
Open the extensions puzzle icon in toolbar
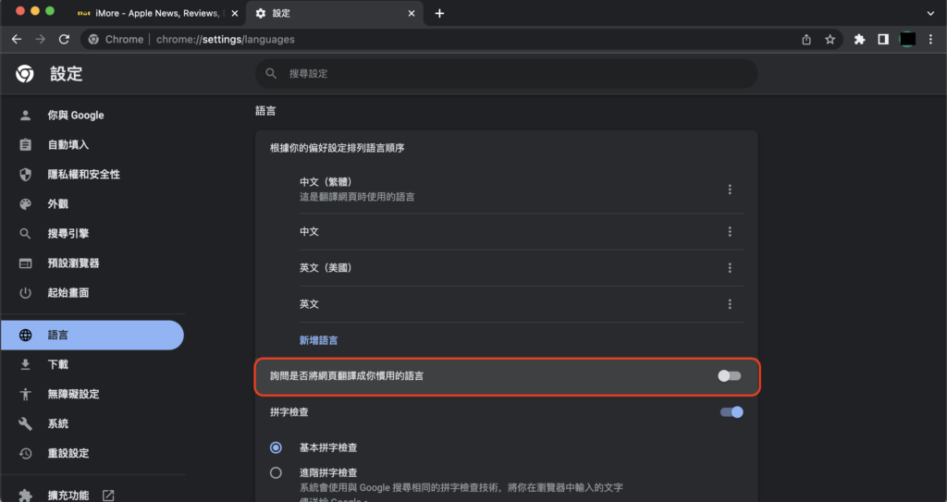(x=859, y=40)
